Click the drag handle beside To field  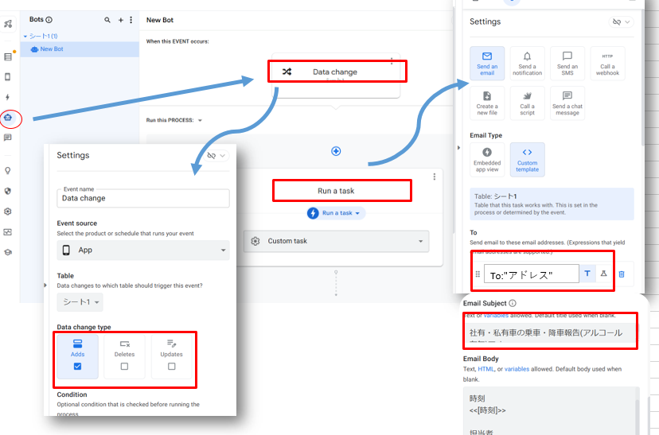[x=478, y=274]
